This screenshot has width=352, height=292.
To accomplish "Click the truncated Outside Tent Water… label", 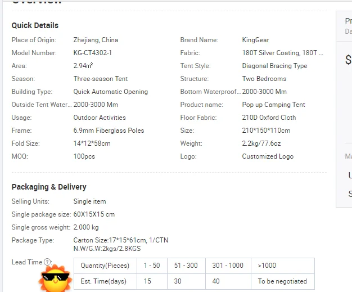I will pos(42,105).
